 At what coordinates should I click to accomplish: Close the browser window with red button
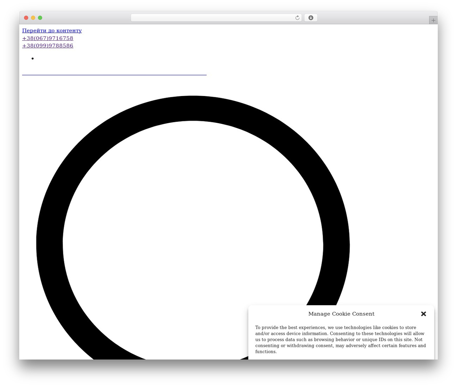coord(26,18)
